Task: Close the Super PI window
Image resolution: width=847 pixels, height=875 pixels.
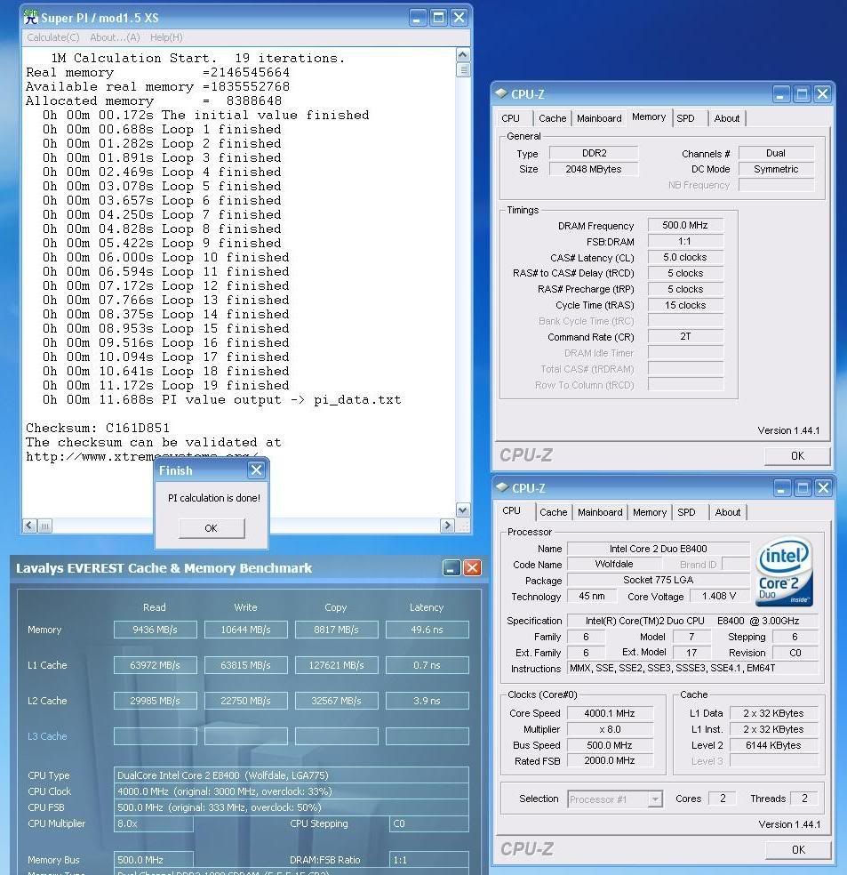Action: [x=459, y=18]
